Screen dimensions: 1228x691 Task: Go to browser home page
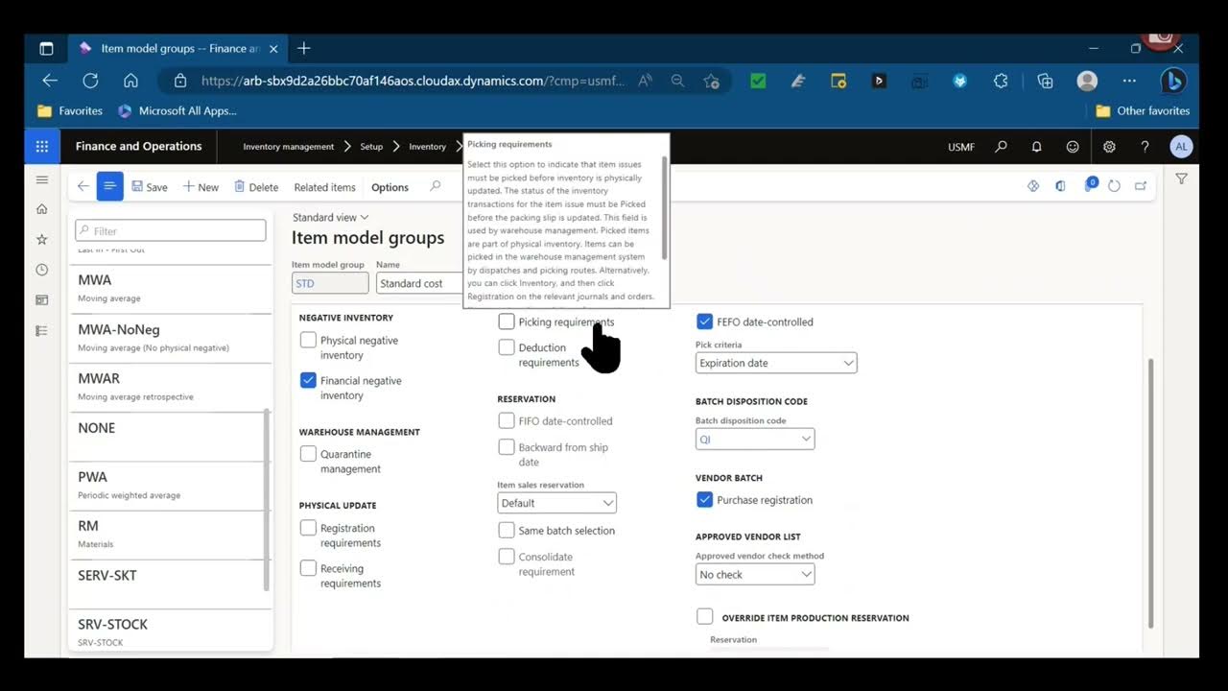(x=130, y=81)
